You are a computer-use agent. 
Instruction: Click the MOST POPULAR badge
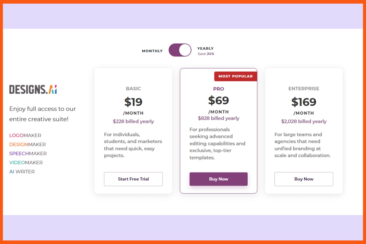pyautogui.click(x=235, y=76)
